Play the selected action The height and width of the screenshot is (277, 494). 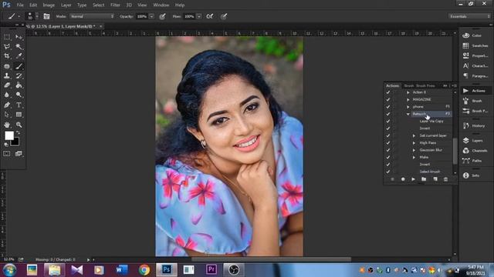(414, 179)
